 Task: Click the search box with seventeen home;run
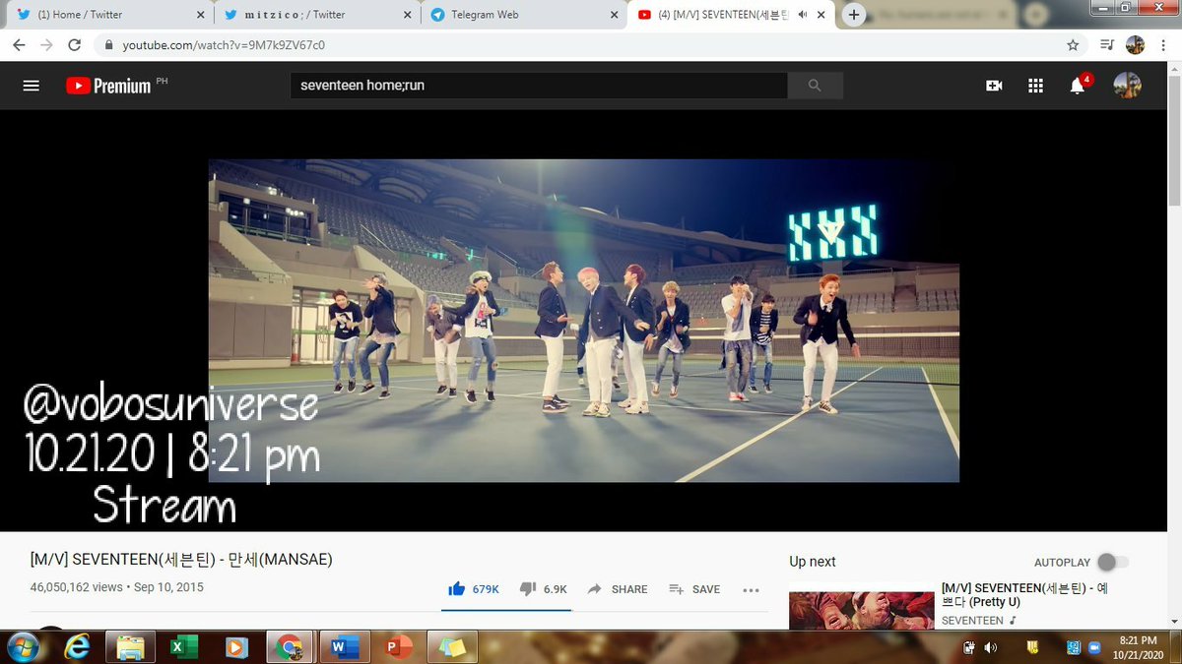[539, 86]
